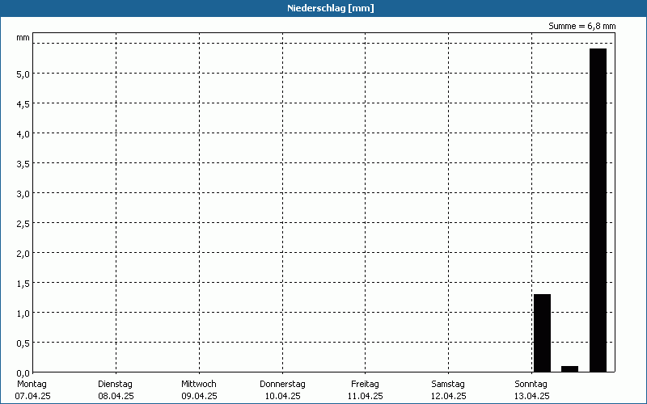Click the Dienstag 08.04.25 axis label
The height and width of the screenshot is (404, 647).
point(116,390)
